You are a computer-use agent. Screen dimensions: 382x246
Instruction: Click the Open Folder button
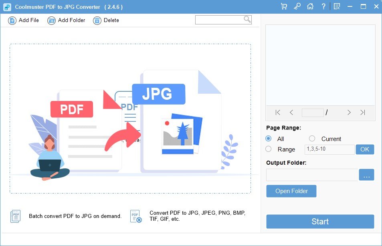point(291,191)
